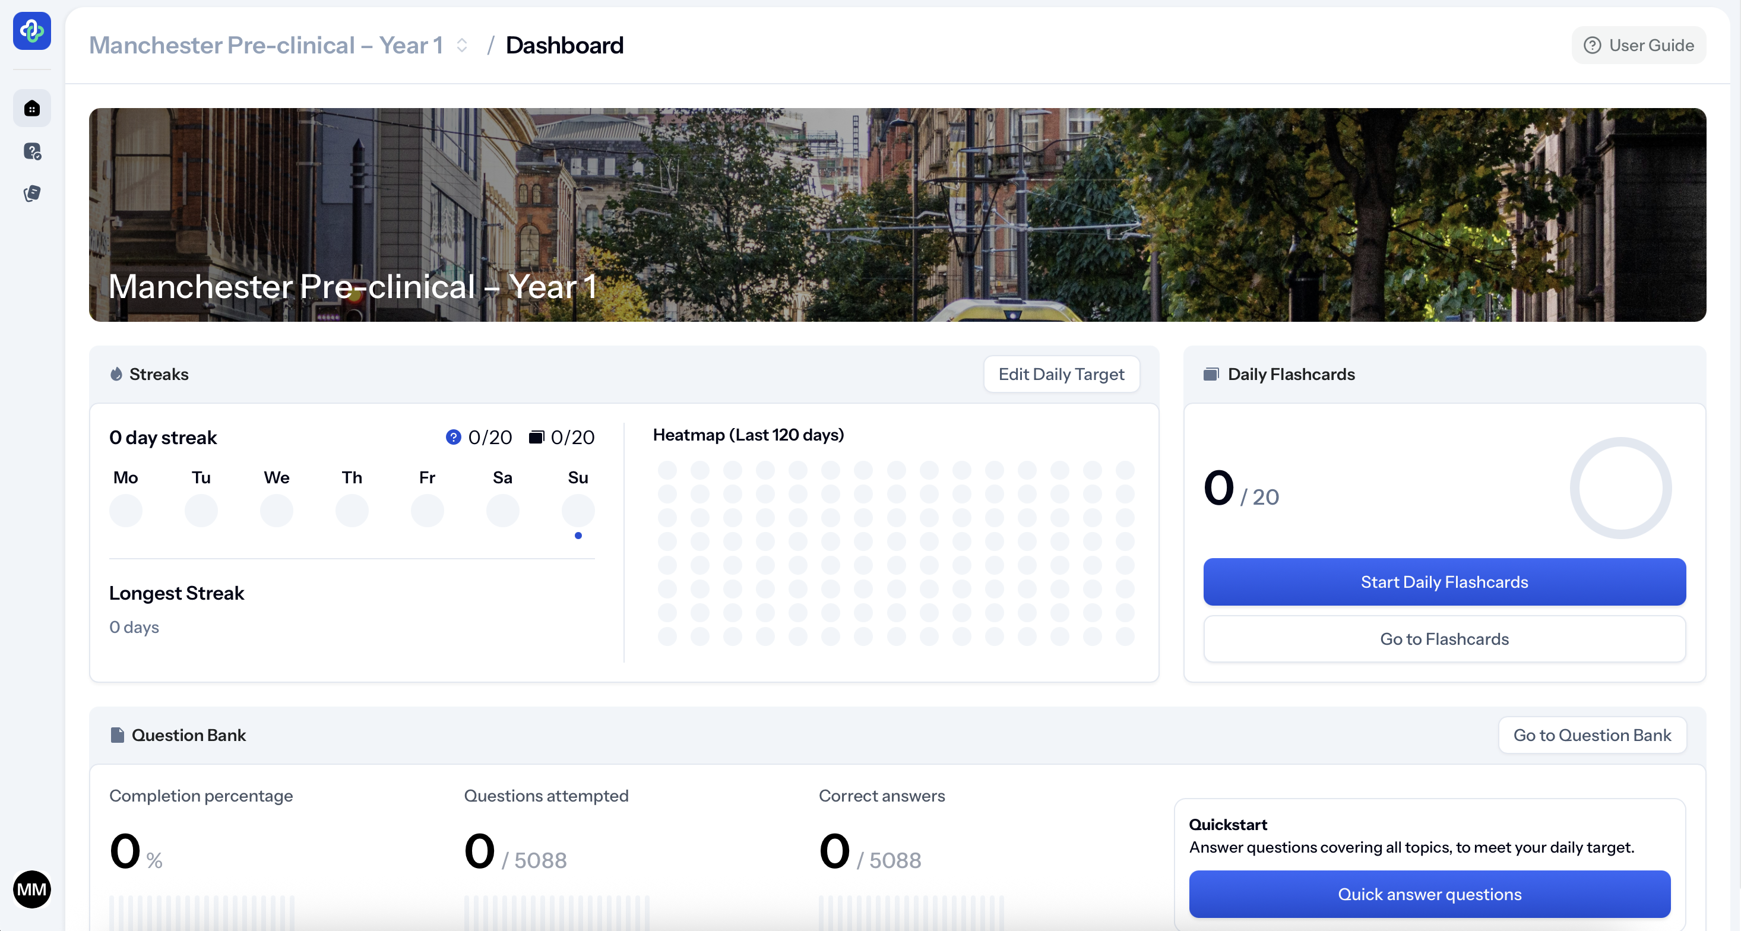Screen dimensions: 1741x931
Task: Open the User Guide
Action: click(1638, 45)
